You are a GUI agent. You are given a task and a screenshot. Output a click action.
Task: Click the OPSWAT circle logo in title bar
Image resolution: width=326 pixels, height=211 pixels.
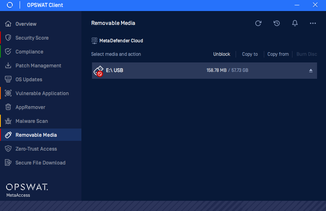(x=10, y=5)
